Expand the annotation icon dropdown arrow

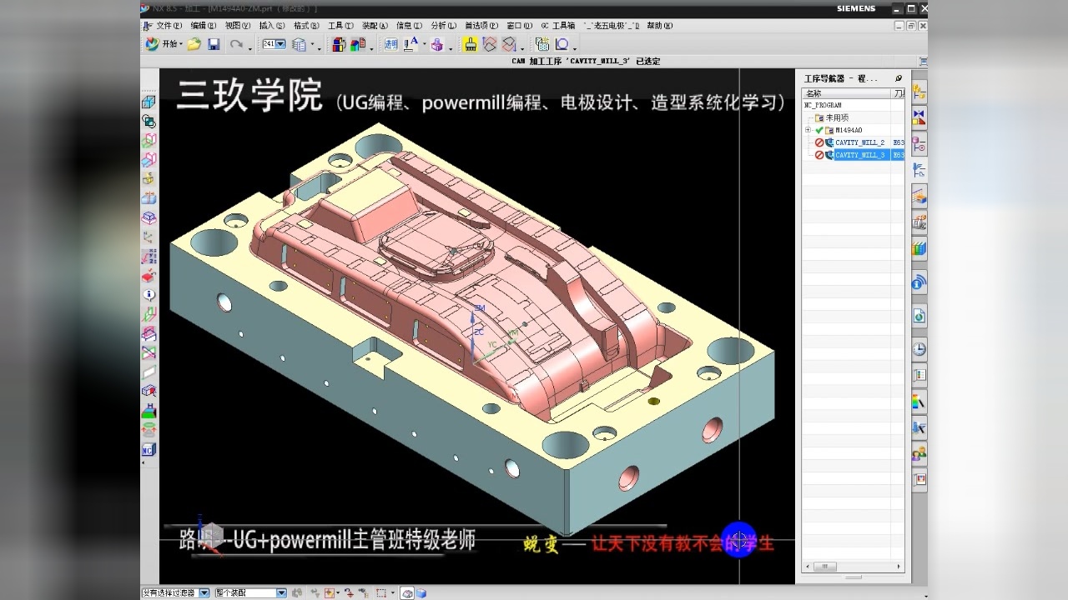(424, 45)
